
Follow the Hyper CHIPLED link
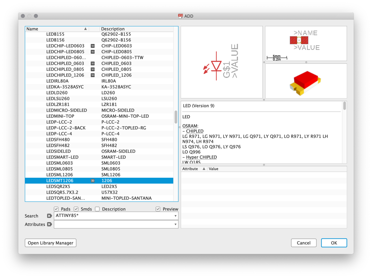pyautogui.click(x=202, y=157)
